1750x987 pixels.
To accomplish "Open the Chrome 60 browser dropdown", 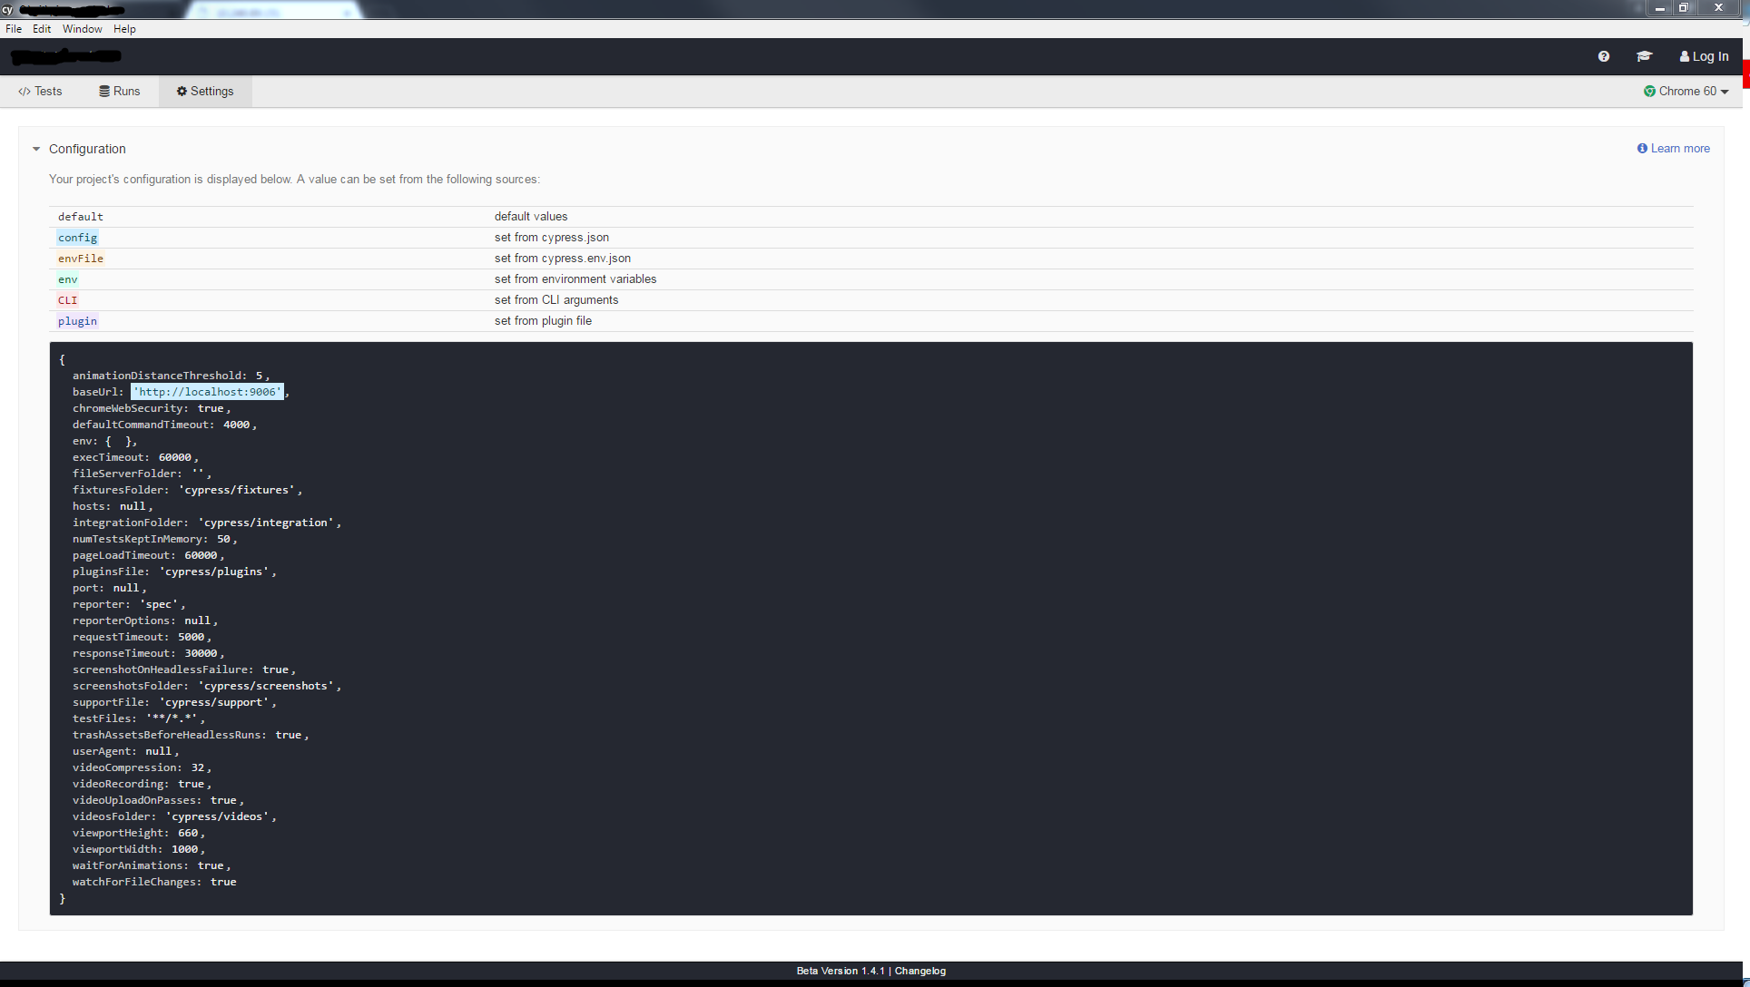I will pyautogui.click(x=1686, y=91).
